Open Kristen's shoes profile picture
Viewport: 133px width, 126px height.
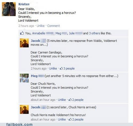point(9,9)
